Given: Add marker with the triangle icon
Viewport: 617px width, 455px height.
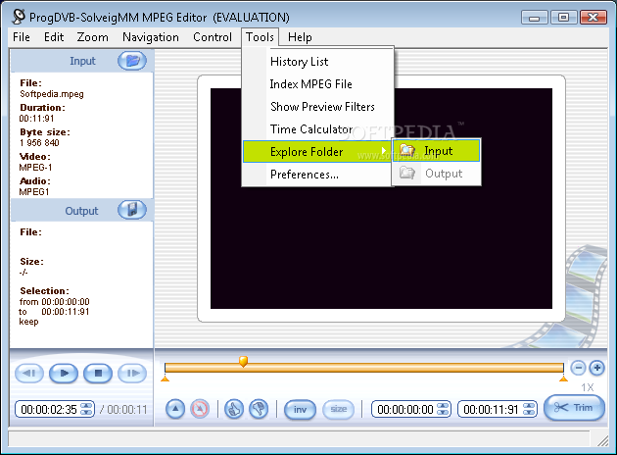Looking at the screenshot, I should coord(175,409).
